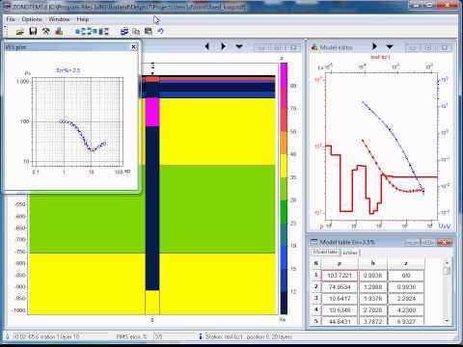Viewport: 463px width, 347px height.
Task: Go to previous station left arrow
Action: tap(207, 46)
